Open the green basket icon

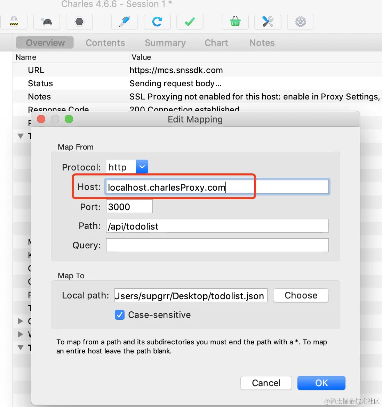(x=236, y=22)
